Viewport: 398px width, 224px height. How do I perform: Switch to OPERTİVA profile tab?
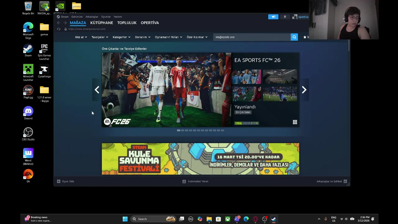point(150,23)
